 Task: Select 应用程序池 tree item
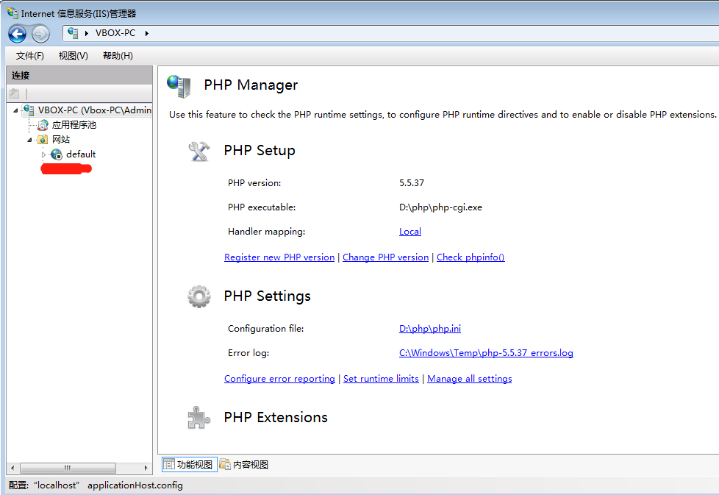click(x=74, y=125)
